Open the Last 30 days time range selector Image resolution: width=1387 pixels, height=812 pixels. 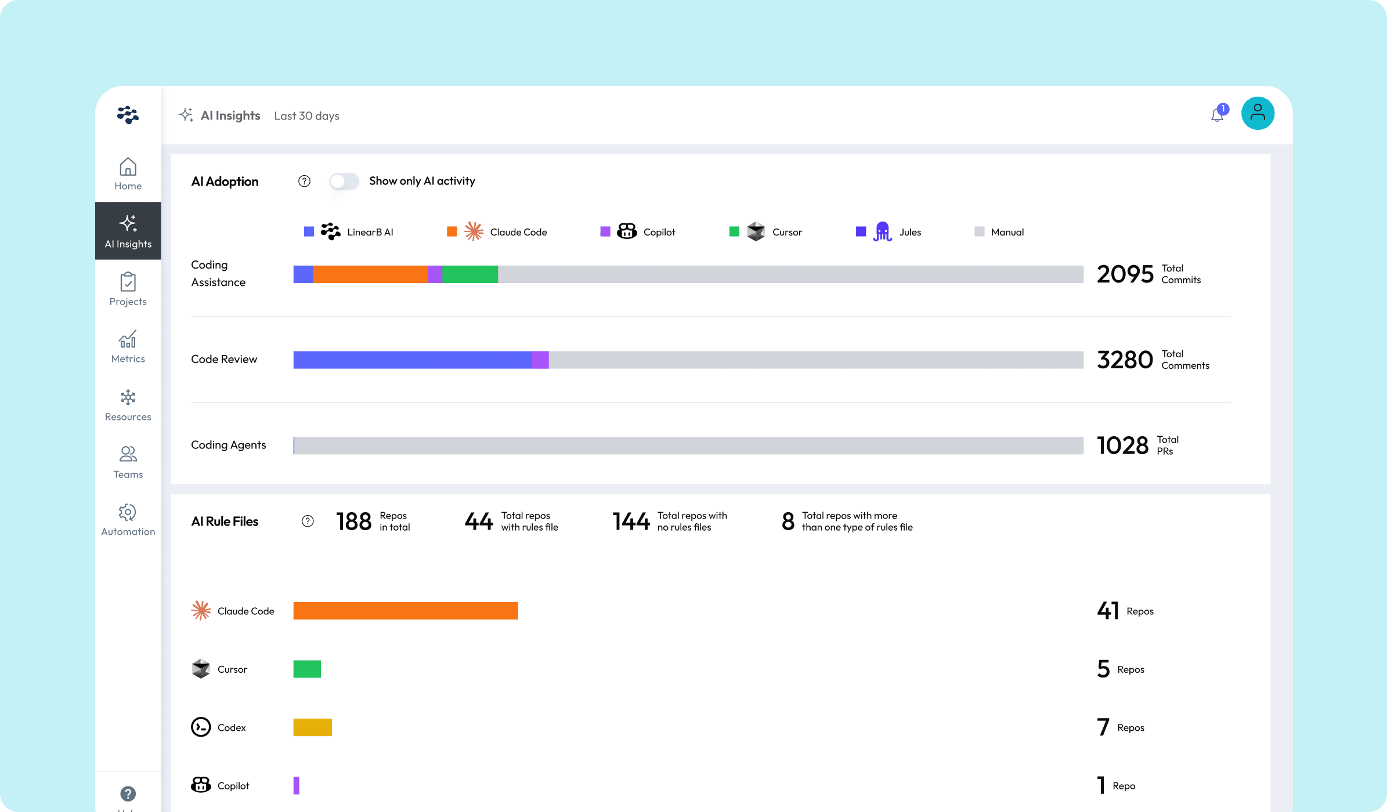click(x=306, y=115)
